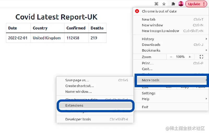
Task: Click the Date column header
Action: click(x=18, y=28)
